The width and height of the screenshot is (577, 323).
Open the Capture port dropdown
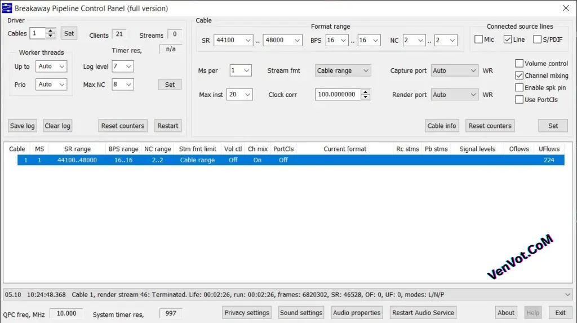(454, 70)
